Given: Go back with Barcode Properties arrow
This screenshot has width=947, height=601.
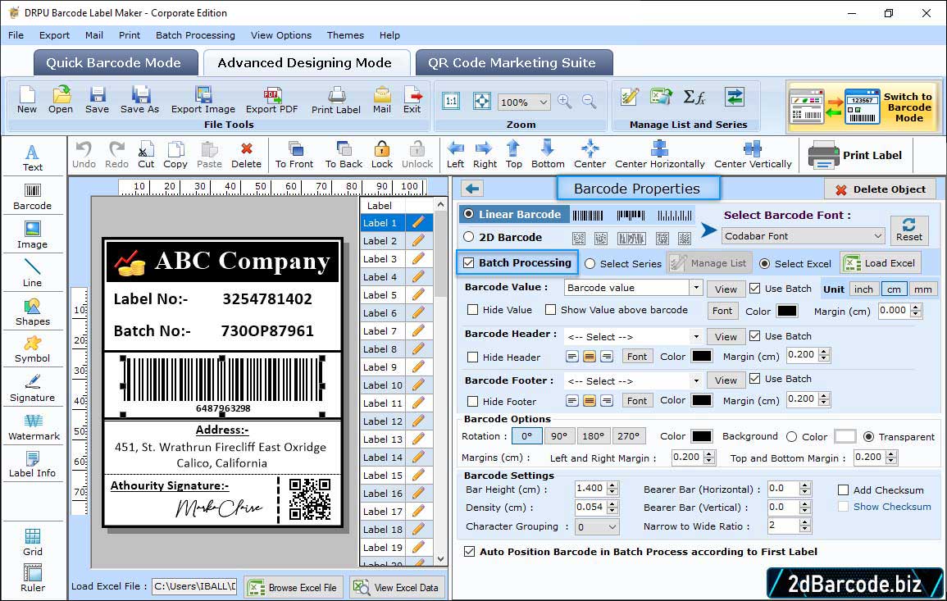Looking at the screenshot, I should (x=472, y=189).
